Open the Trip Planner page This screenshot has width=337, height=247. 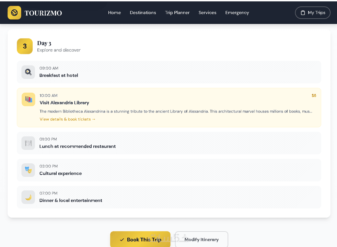[x=177, y=13]
